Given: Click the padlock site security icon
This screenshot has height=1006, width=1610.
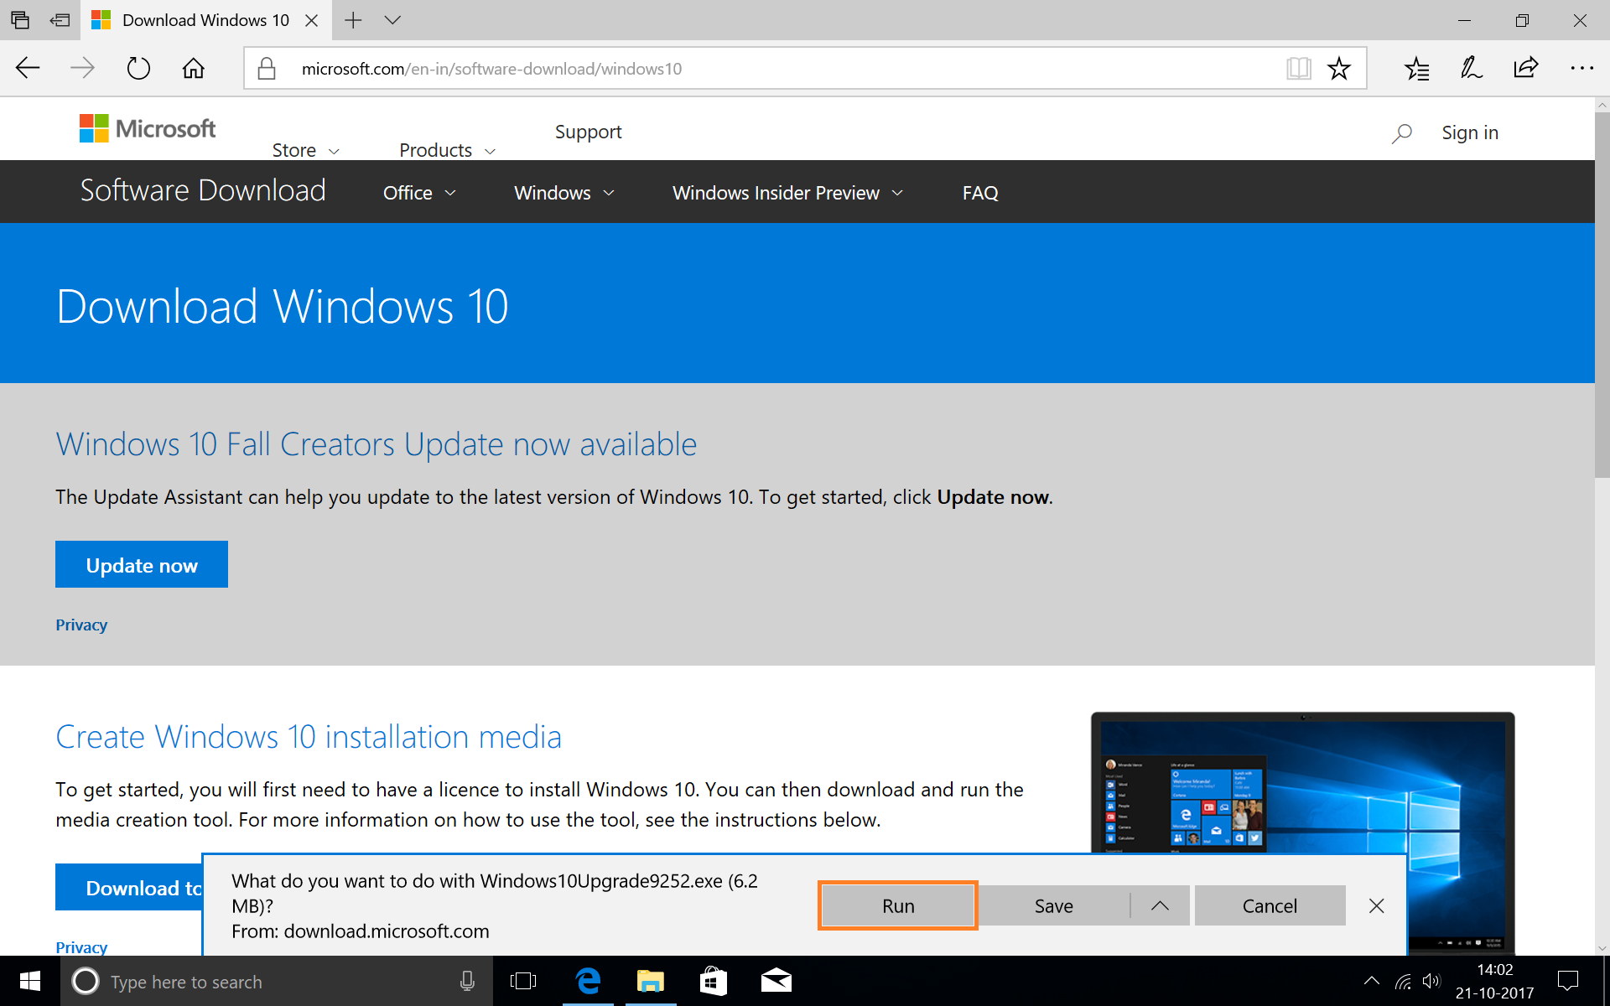Looking at the screenshot, I should [x=267, y=68].
